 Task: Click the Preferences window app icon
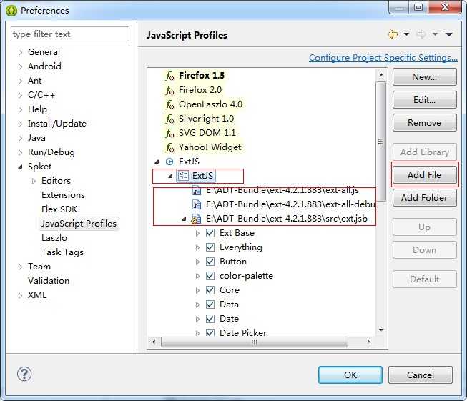(x=11, y=11)
